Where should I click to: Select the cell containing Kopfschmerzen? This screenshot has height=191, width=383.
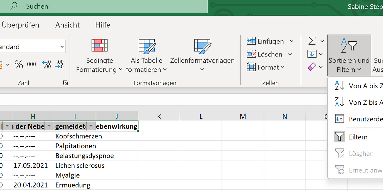point(75,136)
